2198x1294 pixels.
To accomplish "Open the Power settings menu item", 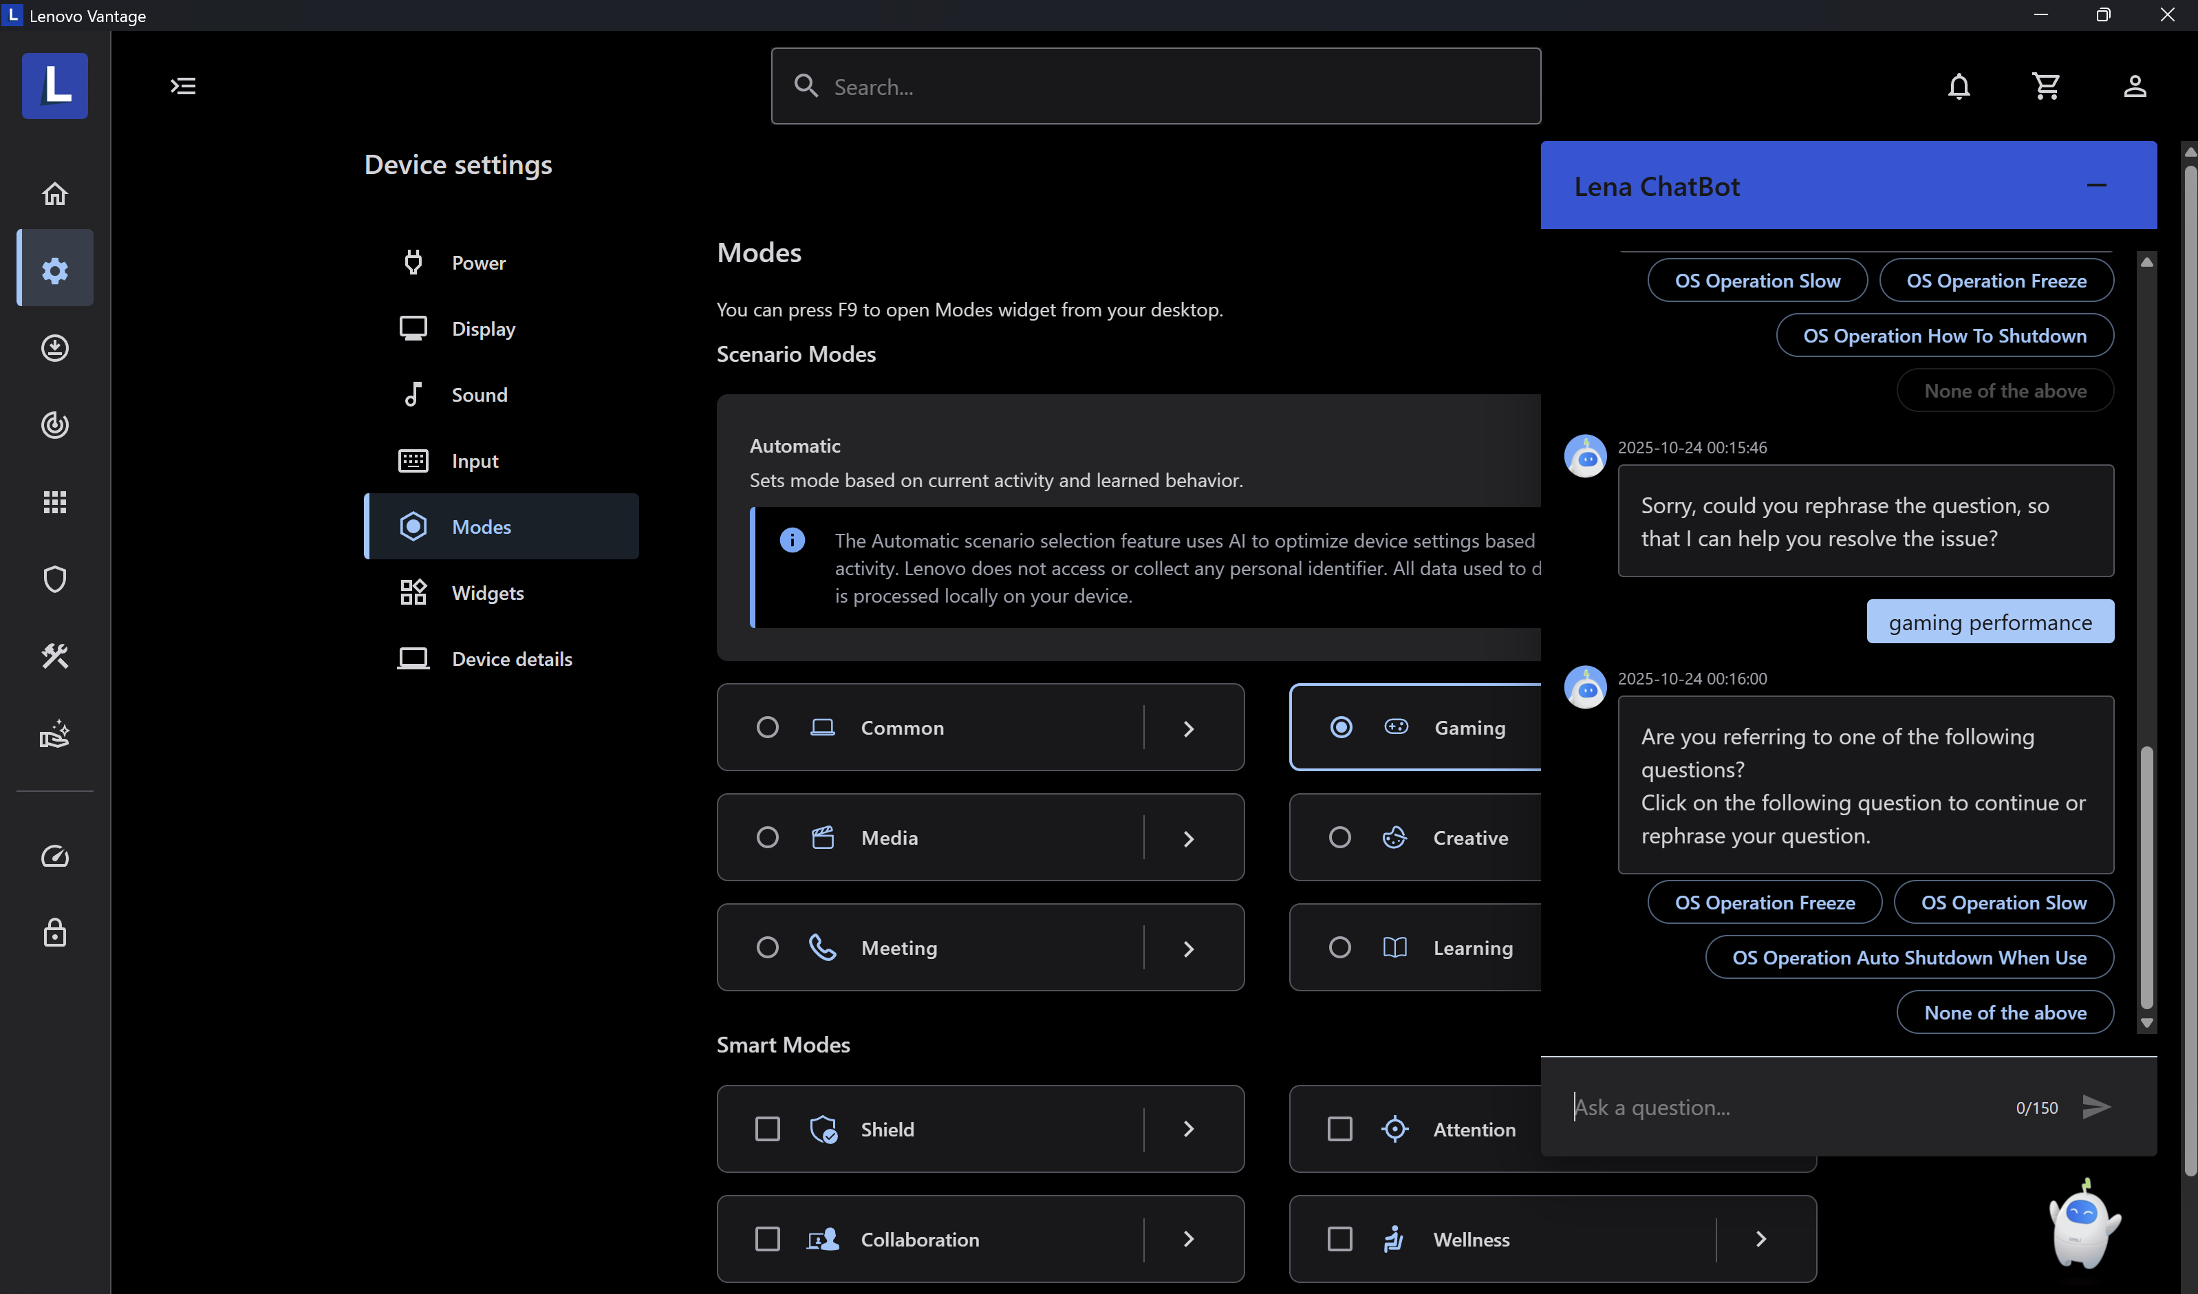I will pyautogui.click(x=478, y=263).
